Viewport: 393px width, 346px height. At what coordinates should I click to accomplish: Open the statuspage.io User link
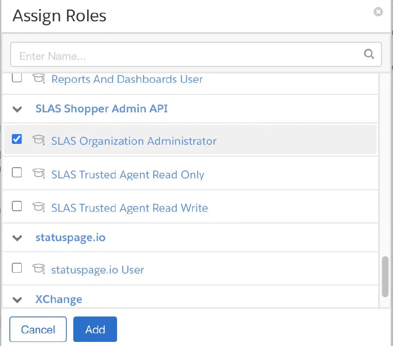[98, 270]
